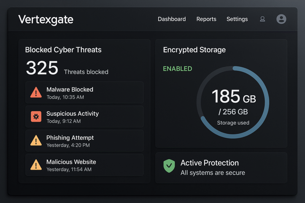Open the Dashboard tab
This screenshot has height=203, width=305.
[x=172, y=19]
